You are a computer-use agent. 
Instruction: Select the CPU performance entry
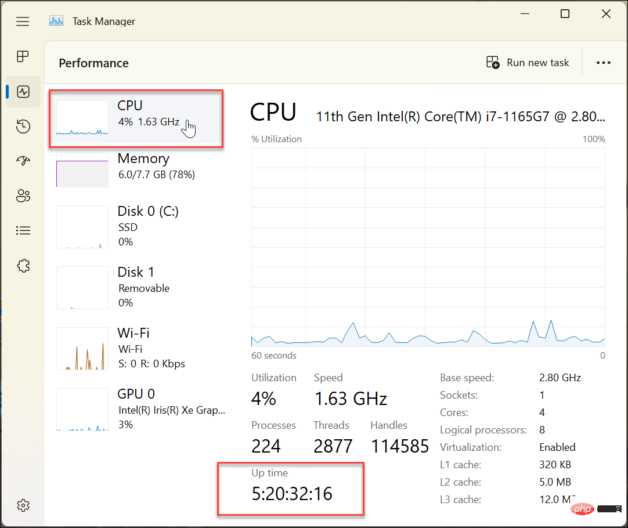(136, 118)
